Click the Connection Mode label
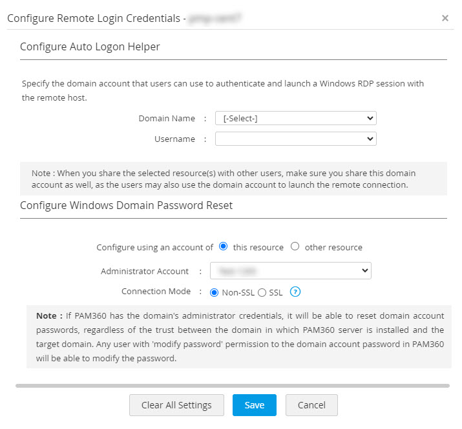 tap(156, 292)
